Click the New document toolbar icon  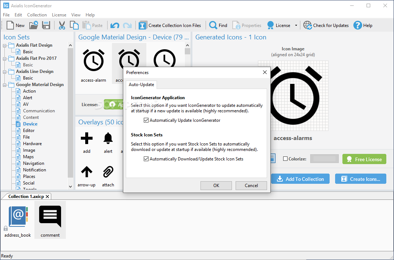10,25
